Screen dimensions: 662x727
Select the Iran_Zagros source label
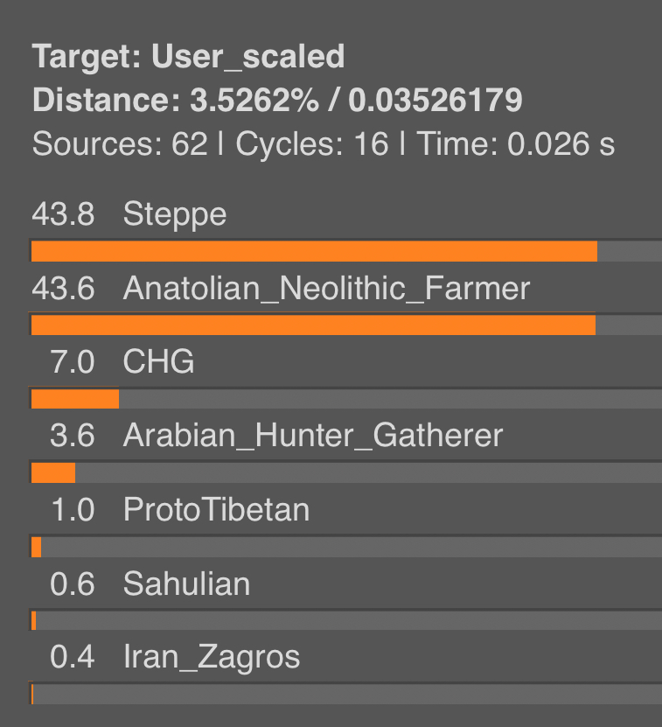pyautogui.click(x=212, y=657)
